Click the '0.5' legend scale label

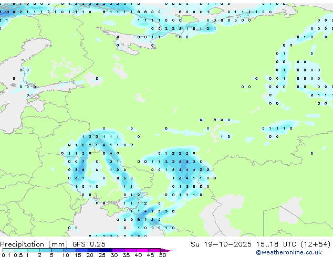18,255
